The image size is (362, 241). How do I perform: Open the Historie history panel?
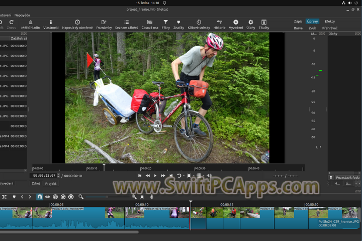click(x=219, y=25)
